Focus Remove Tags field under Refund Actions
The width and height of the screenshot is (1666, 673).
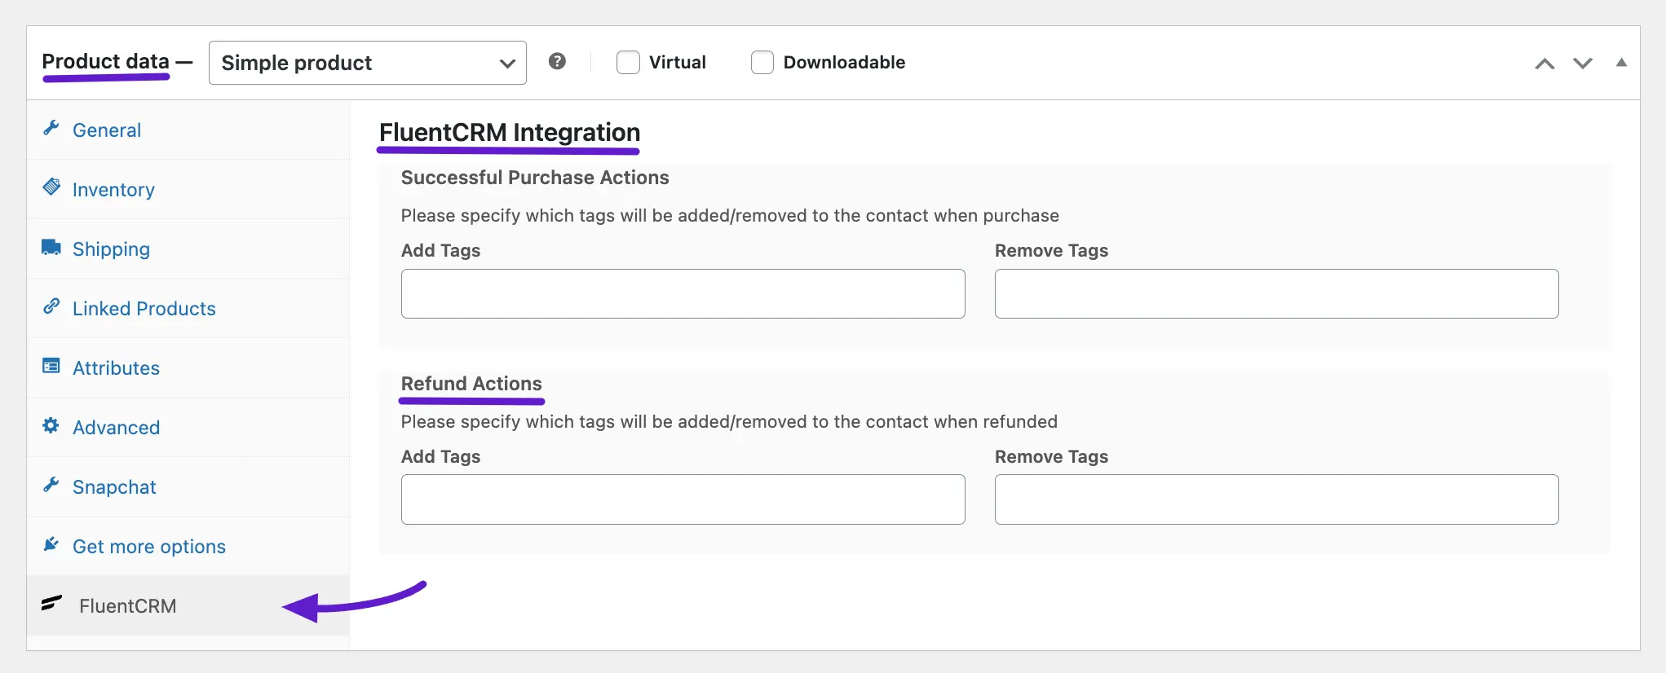(1277, 499)
